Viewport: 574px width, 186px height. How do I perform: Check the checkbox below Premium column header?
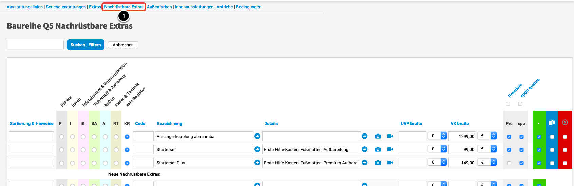tap(508, 104)
